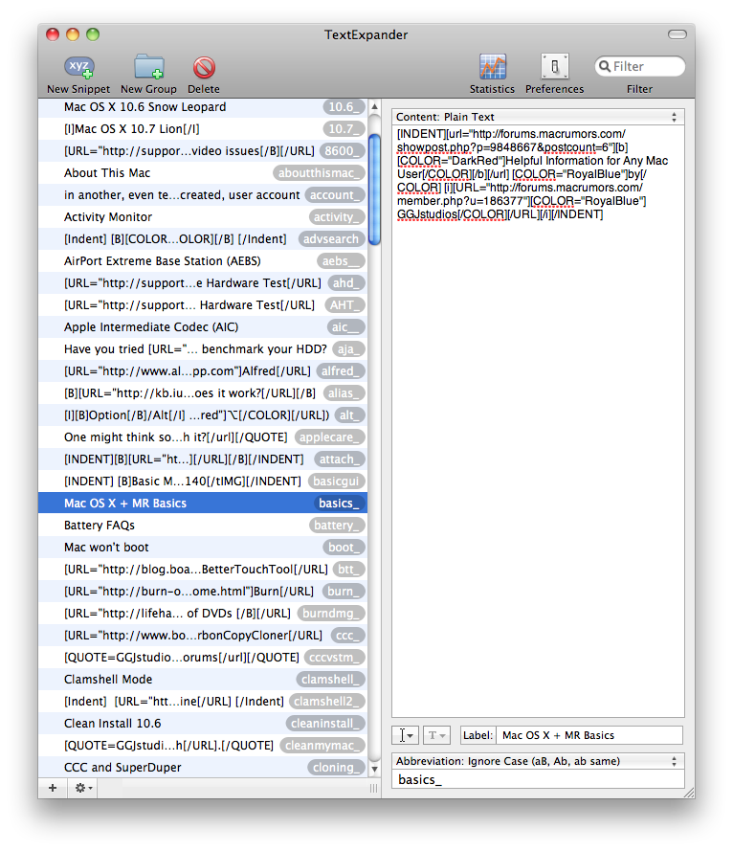This screenshot has width=733, height=851.
Task: Select the Mac OS X 10.6 Snow Leopard snippet
Action: click(x=202, y=107)
